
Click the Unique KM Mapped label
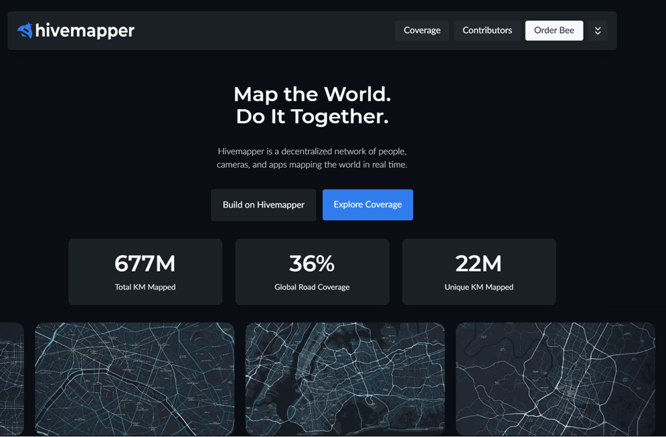pyautogui.click(x=479, y=287)
